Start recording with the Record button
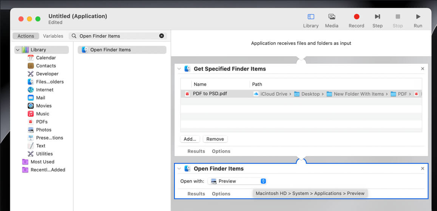437x211 pixels. click(357, 21)
